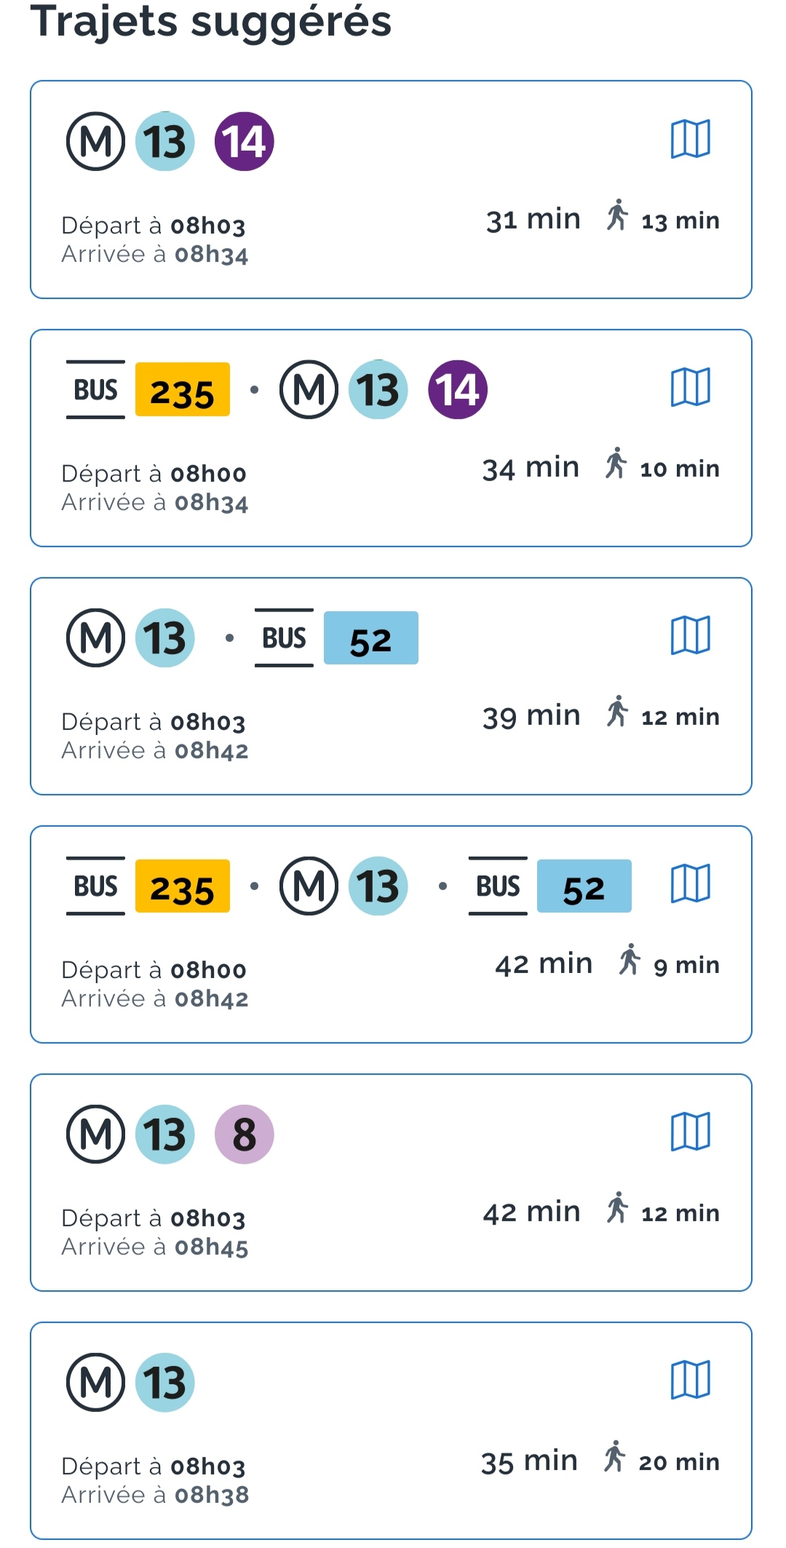This screenshot has height=1548, width=786.
Task: Tap the blue Bus 52 badge in third route
Action: point(370,638)
